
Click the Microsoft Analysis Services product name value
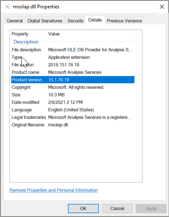click(x=75, y=72)
